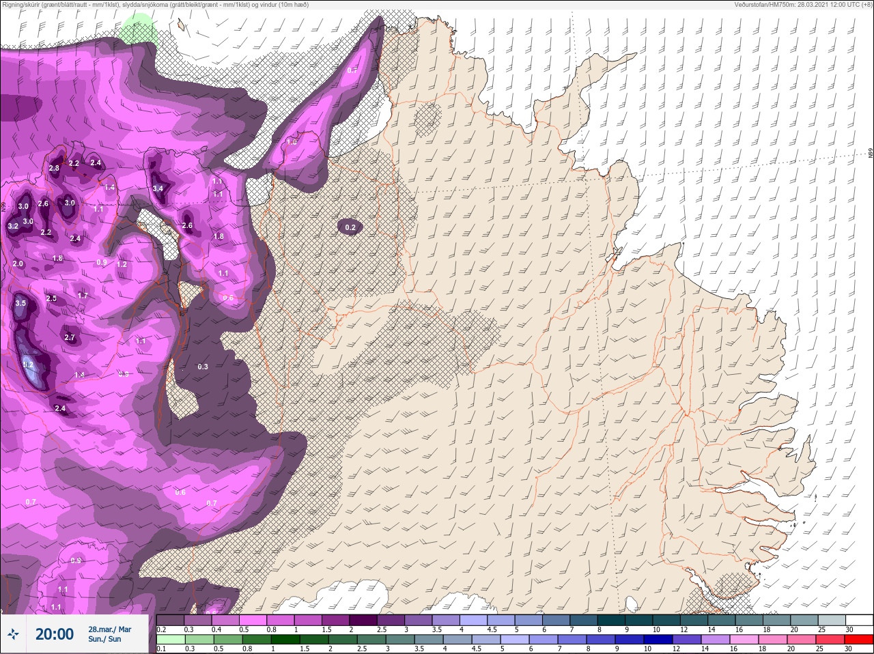Click the 1.2 precipitation value on the map
The height and width of the screenshot is (654, 874).
[122, 264]
